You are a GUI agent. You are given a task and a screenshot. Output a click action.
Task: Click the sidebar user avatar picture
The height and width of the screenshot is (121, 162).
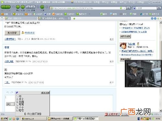click(x=123, y=45)
